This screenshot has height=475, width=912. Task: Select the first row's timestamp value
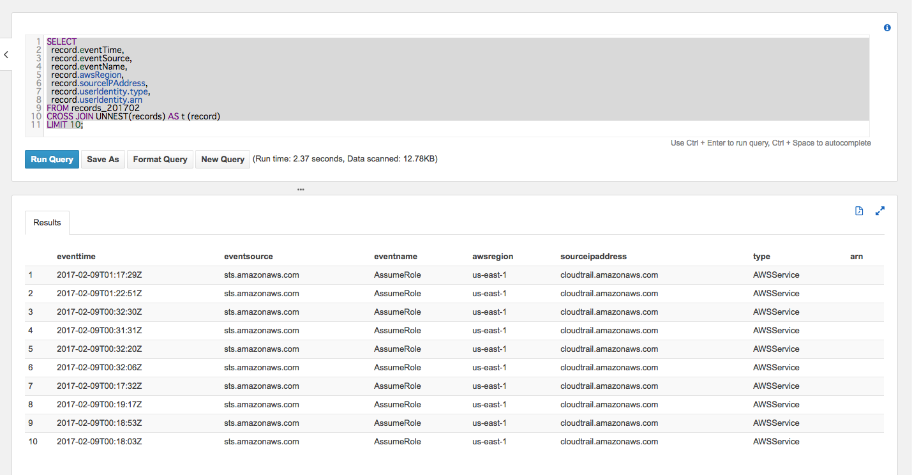tap(100, 275)
